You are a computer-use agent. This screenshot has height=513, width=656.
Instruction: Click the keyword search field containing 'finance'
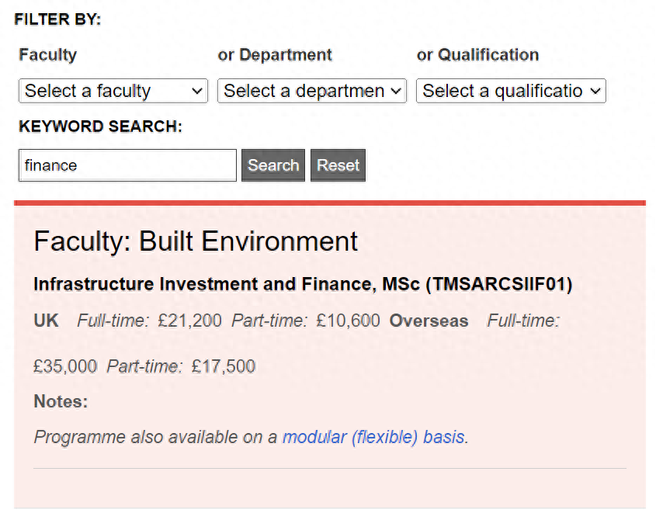pyautogui.click(x=127, y=165)
